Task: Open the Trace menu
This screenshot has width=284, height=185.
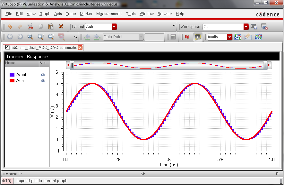Action: point(71,14)
